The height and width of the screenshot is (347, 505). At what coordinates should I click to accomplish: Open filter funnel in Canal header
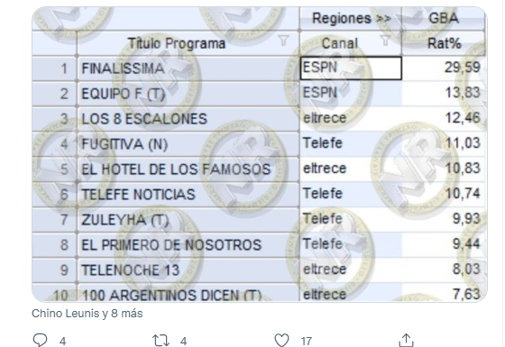coord(385,41)
